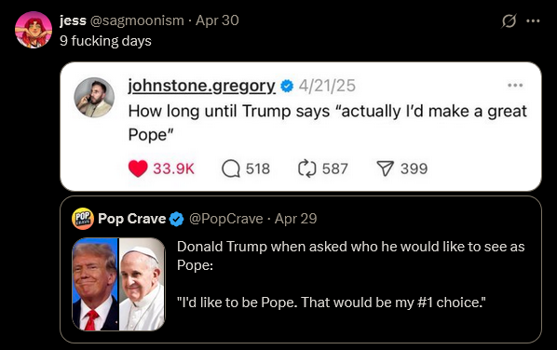Open jess's profile avatar
This screenshot has height=350, width=557.
pyautogui.click(x=34, y=30)
